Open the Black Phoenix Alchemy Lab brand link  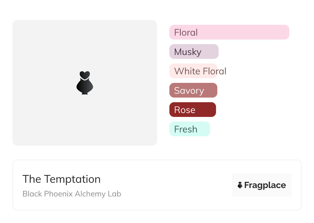[72, 194]
